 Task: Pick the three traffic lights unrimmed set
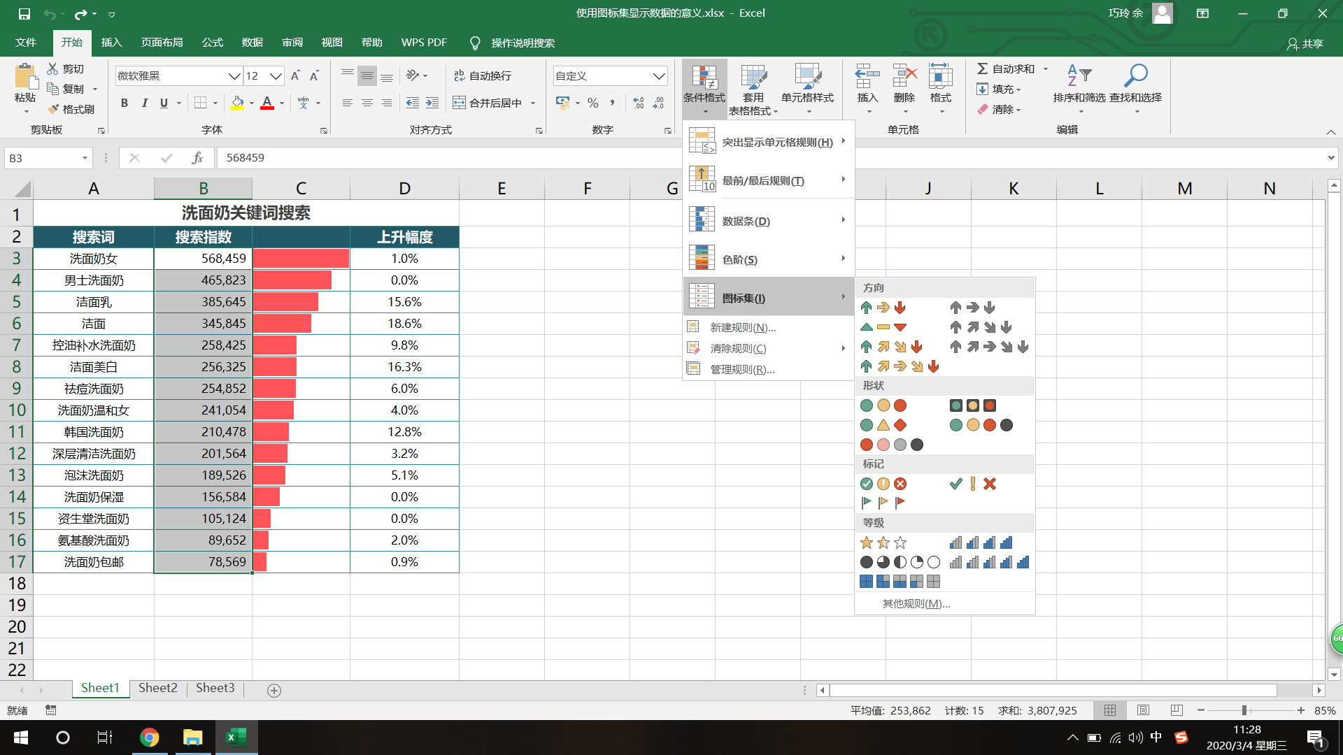[883, 405]
